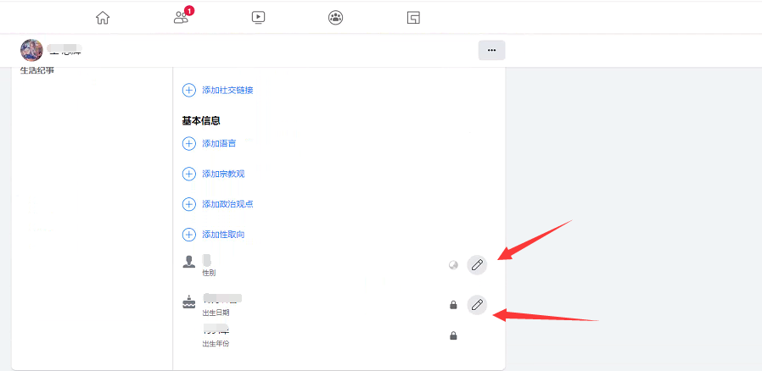Click the 添加社交链接 link

tap(227, 90)
